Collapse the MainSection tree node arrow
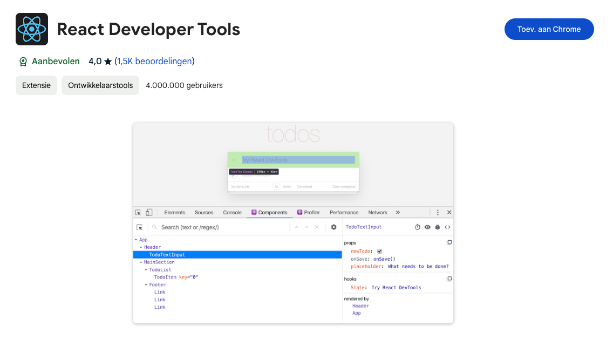Image resolution: width=613 pixels, height=353 pixels. coord(141,262)
